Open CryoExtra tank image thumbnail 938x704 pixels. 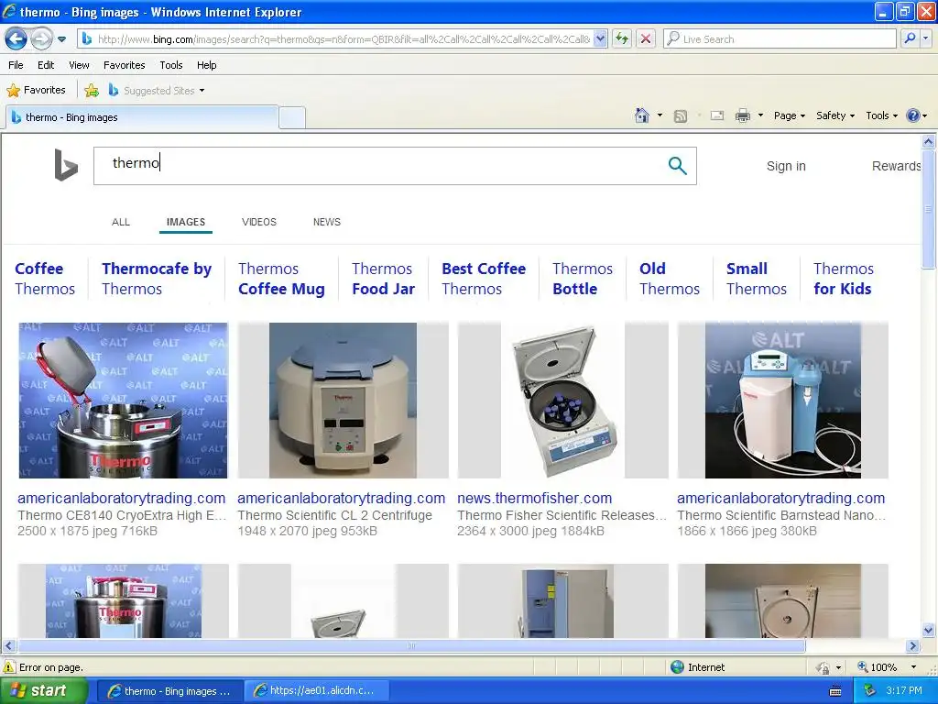(x=124, y=400)
